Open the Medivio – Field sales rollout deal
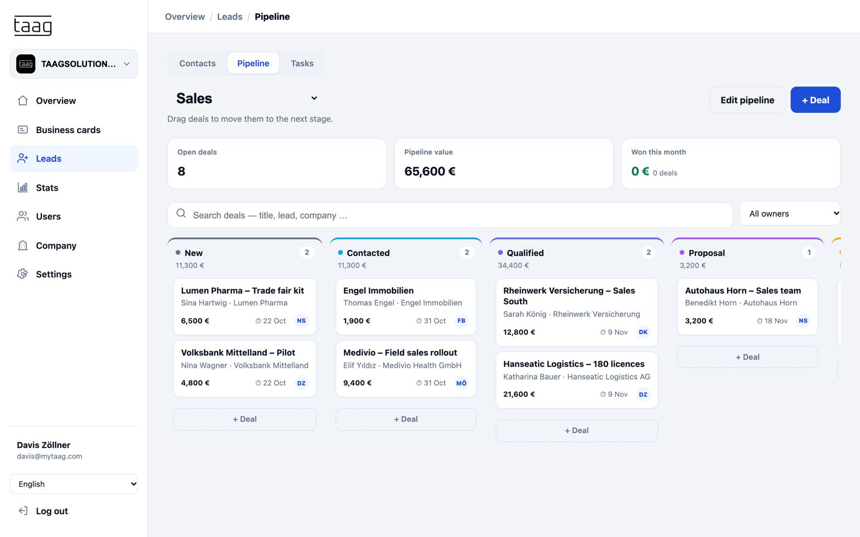Image resolution: width=860 pixels, height=537 pixels. click(x=406, y=368)
